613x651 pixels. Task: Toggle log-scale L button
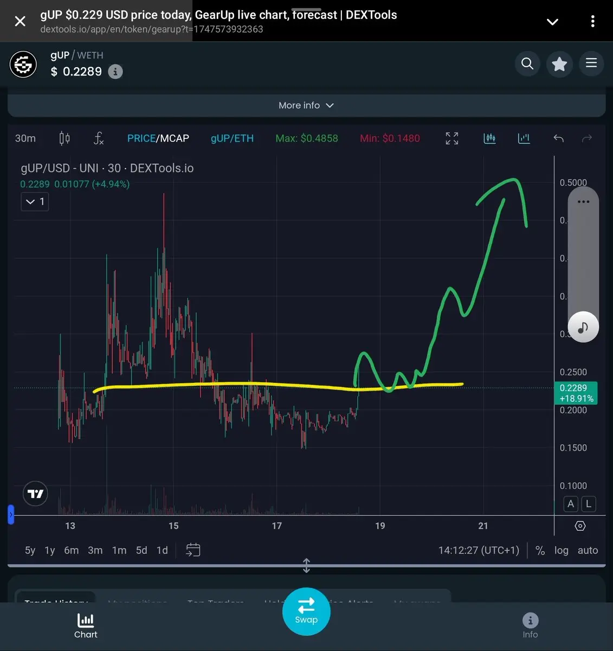point(588,504)
